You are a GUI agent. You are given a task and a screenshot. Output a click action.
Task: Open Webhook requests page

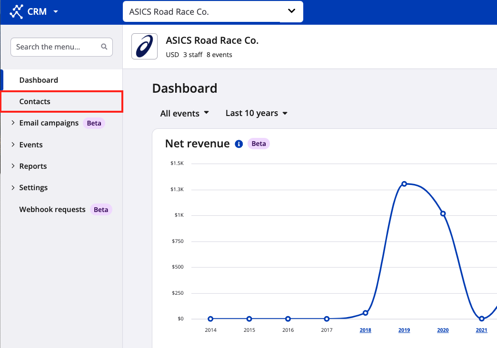52,209
